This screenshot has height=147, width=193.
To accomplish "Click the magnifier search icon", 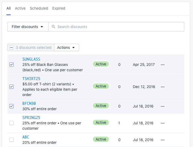I will (54, 27).
